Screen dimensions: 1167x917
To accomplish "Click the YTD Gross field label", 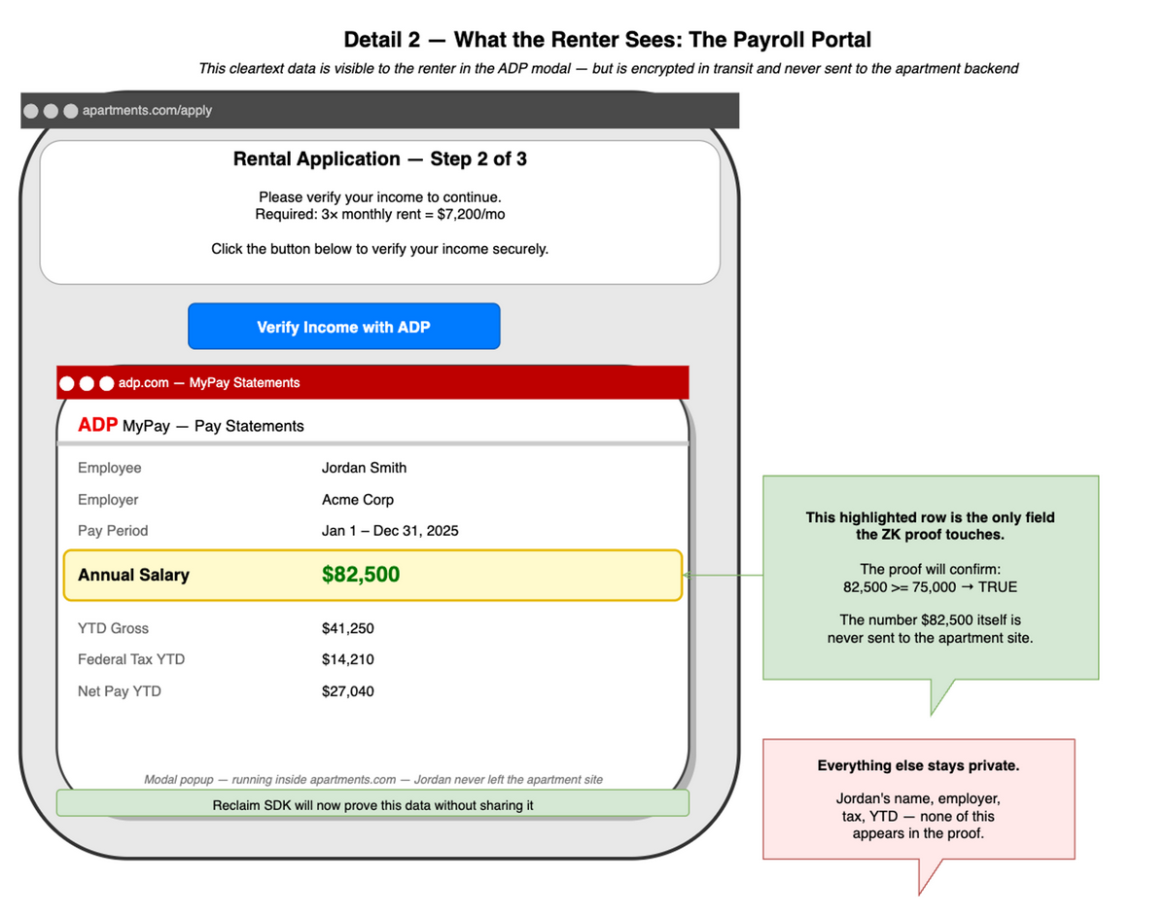I will pos(114,628).
